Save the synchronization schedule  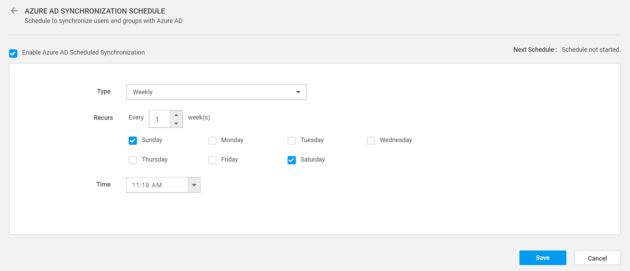(x=543, y=258)
